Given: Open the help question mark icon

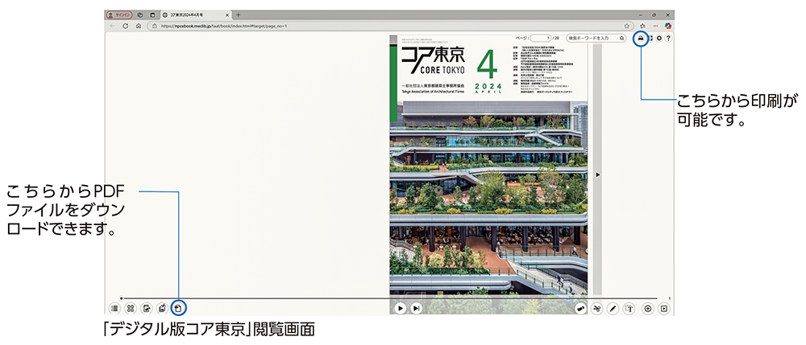Looking at the screenshot, I should coord(668,38).
